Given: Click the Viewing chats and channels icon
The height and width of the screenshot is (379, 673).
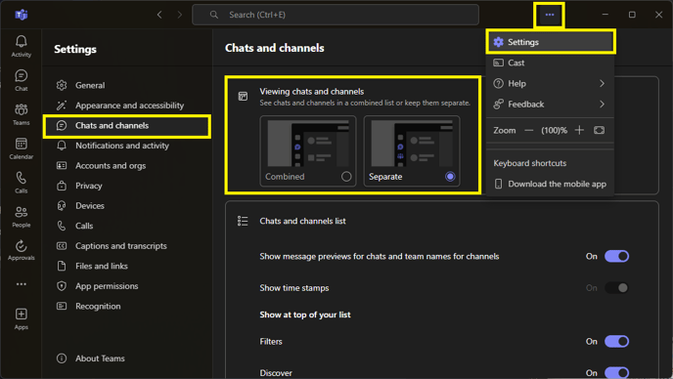Looking at the screenshot, I should [x=243, y=96].
